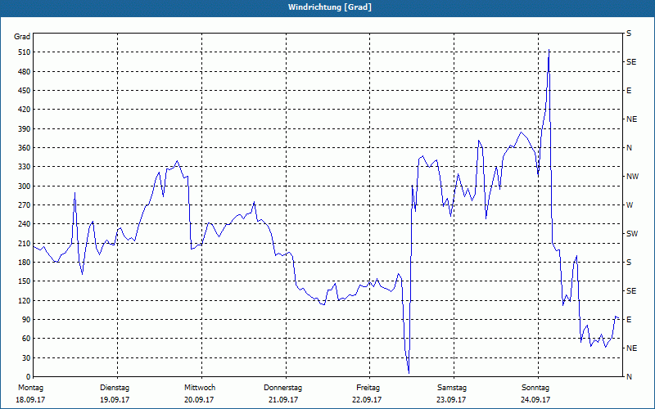This screenshot has height=409, width=655.
Task: Click the y-axis value 0
Action: coord(28,377)
